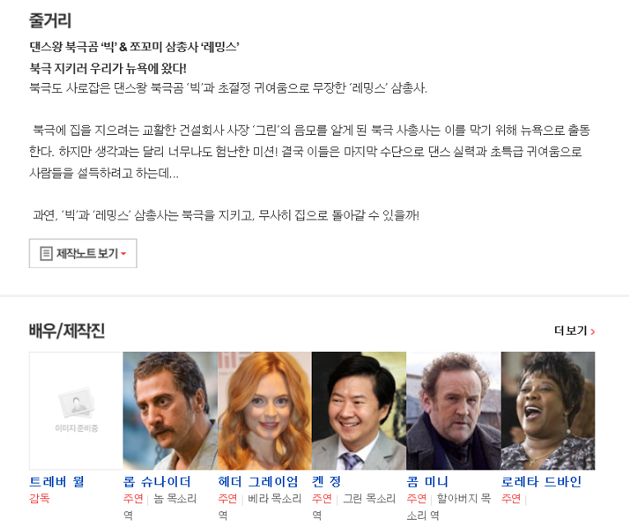Click the 헤더 그레이엄 name link
Screen dimensions: 629x532
click(x=258, y=482)
